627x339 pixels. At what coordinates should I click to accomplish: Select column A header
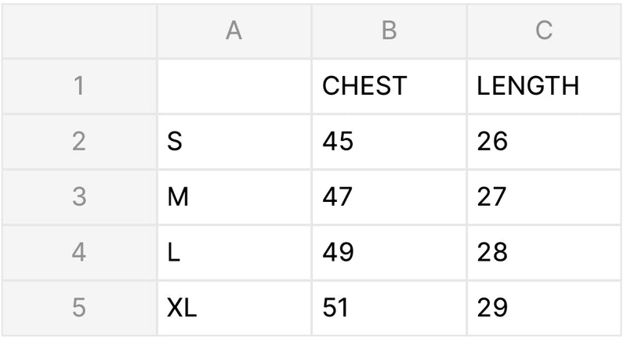pos(234,31)
